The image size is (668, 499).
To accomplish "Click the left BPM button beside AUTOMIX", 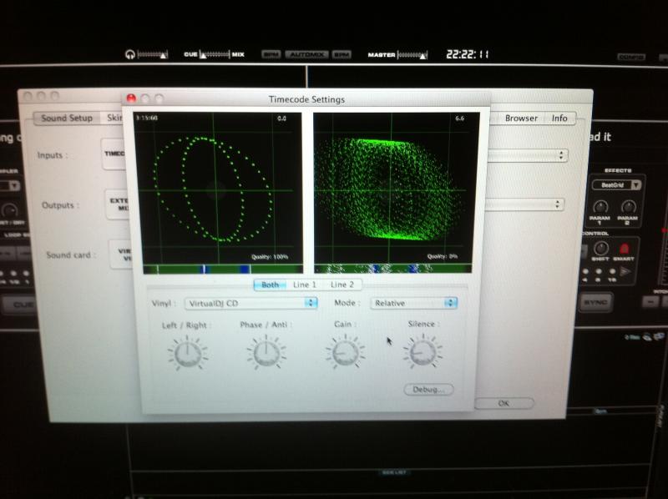I will click(x=271, y=54).
